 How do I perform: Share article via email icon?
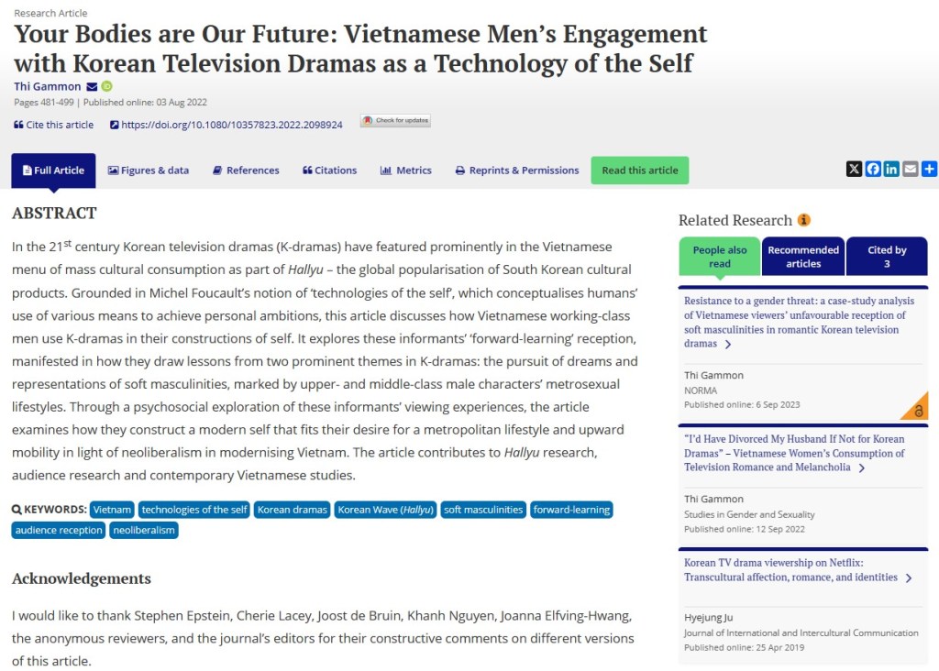(910, 169)
